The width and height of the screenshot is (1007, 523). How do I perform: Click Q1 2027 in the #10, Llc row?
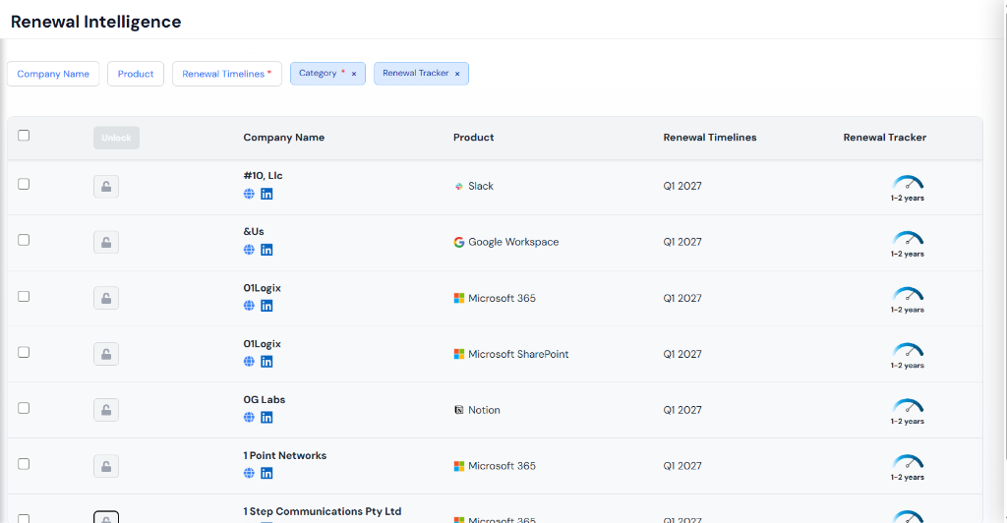pos(682,186)
